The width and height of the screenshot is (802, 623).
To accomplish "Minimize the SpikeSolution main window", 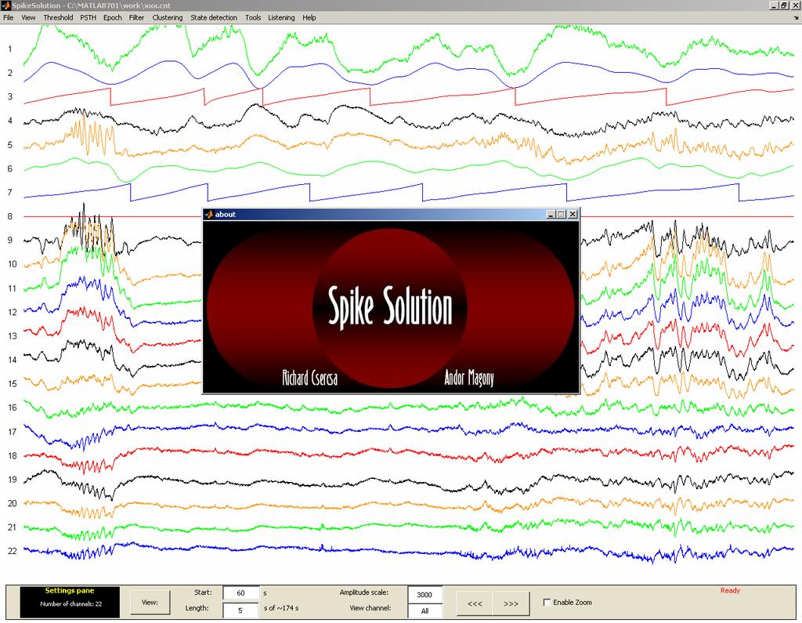I will 775,5.
